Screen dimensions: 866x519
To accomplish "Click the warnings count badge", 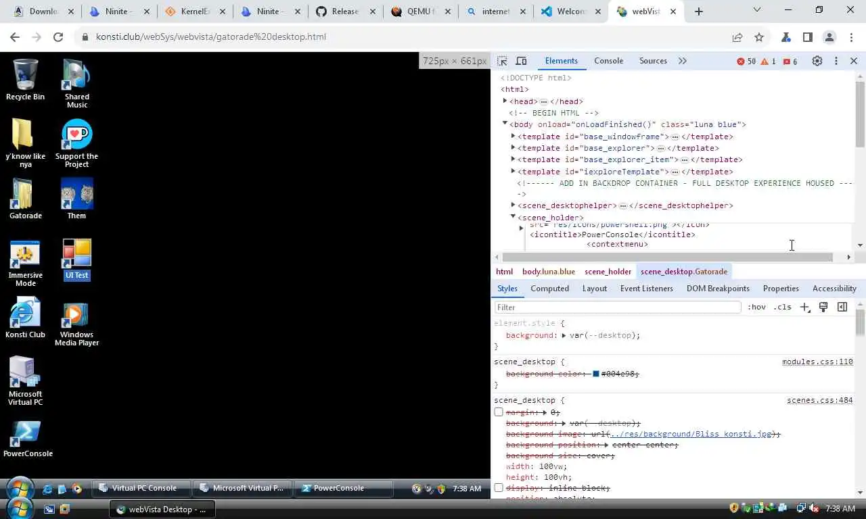I will point(769,61).
